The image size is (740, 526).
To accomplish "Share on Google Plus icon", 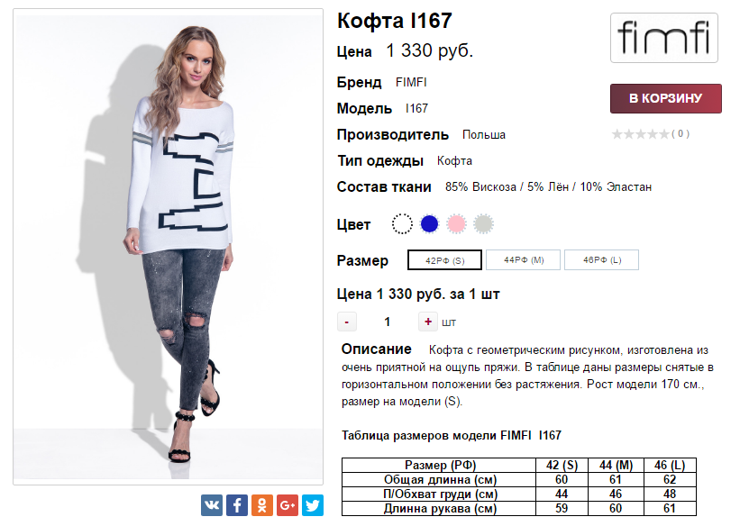I will (x=288, y=505).
